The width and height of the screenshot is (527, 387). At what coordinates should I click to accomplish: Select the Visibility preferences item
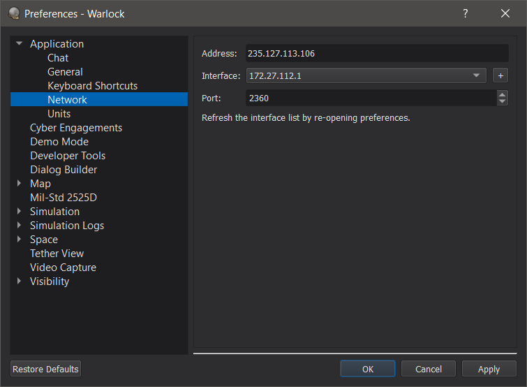[x=50, y=282]
